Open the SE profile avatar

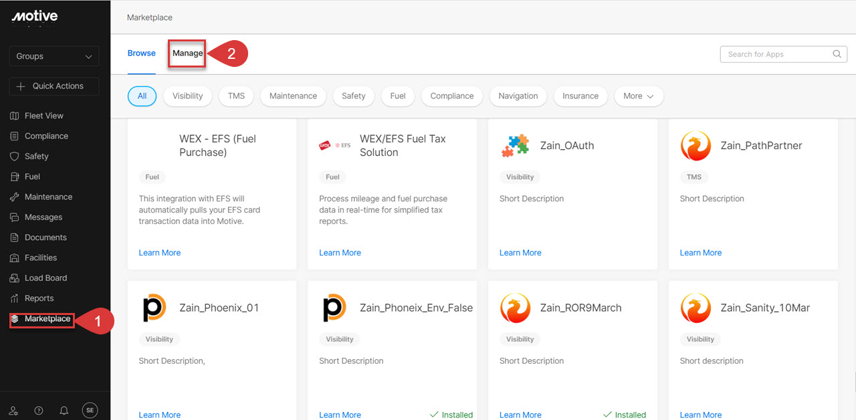tap(90, 411)
